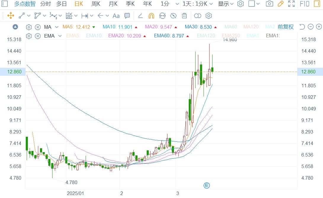
Task: Select the magnet snap tool
Action: click(x=151, y=16)
